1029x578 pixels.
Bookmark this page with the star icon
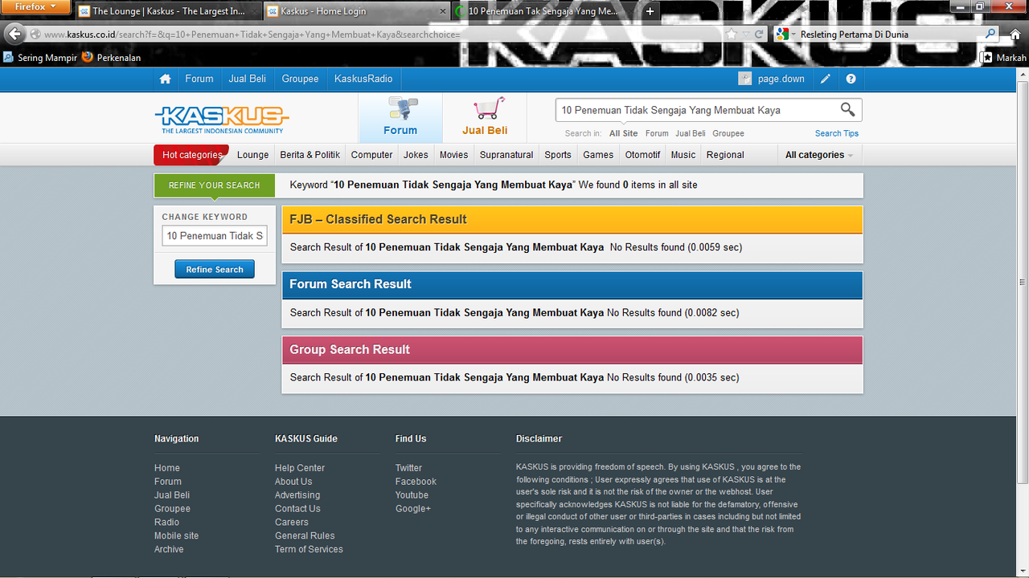pyautogui.click(x=732, y=35)
